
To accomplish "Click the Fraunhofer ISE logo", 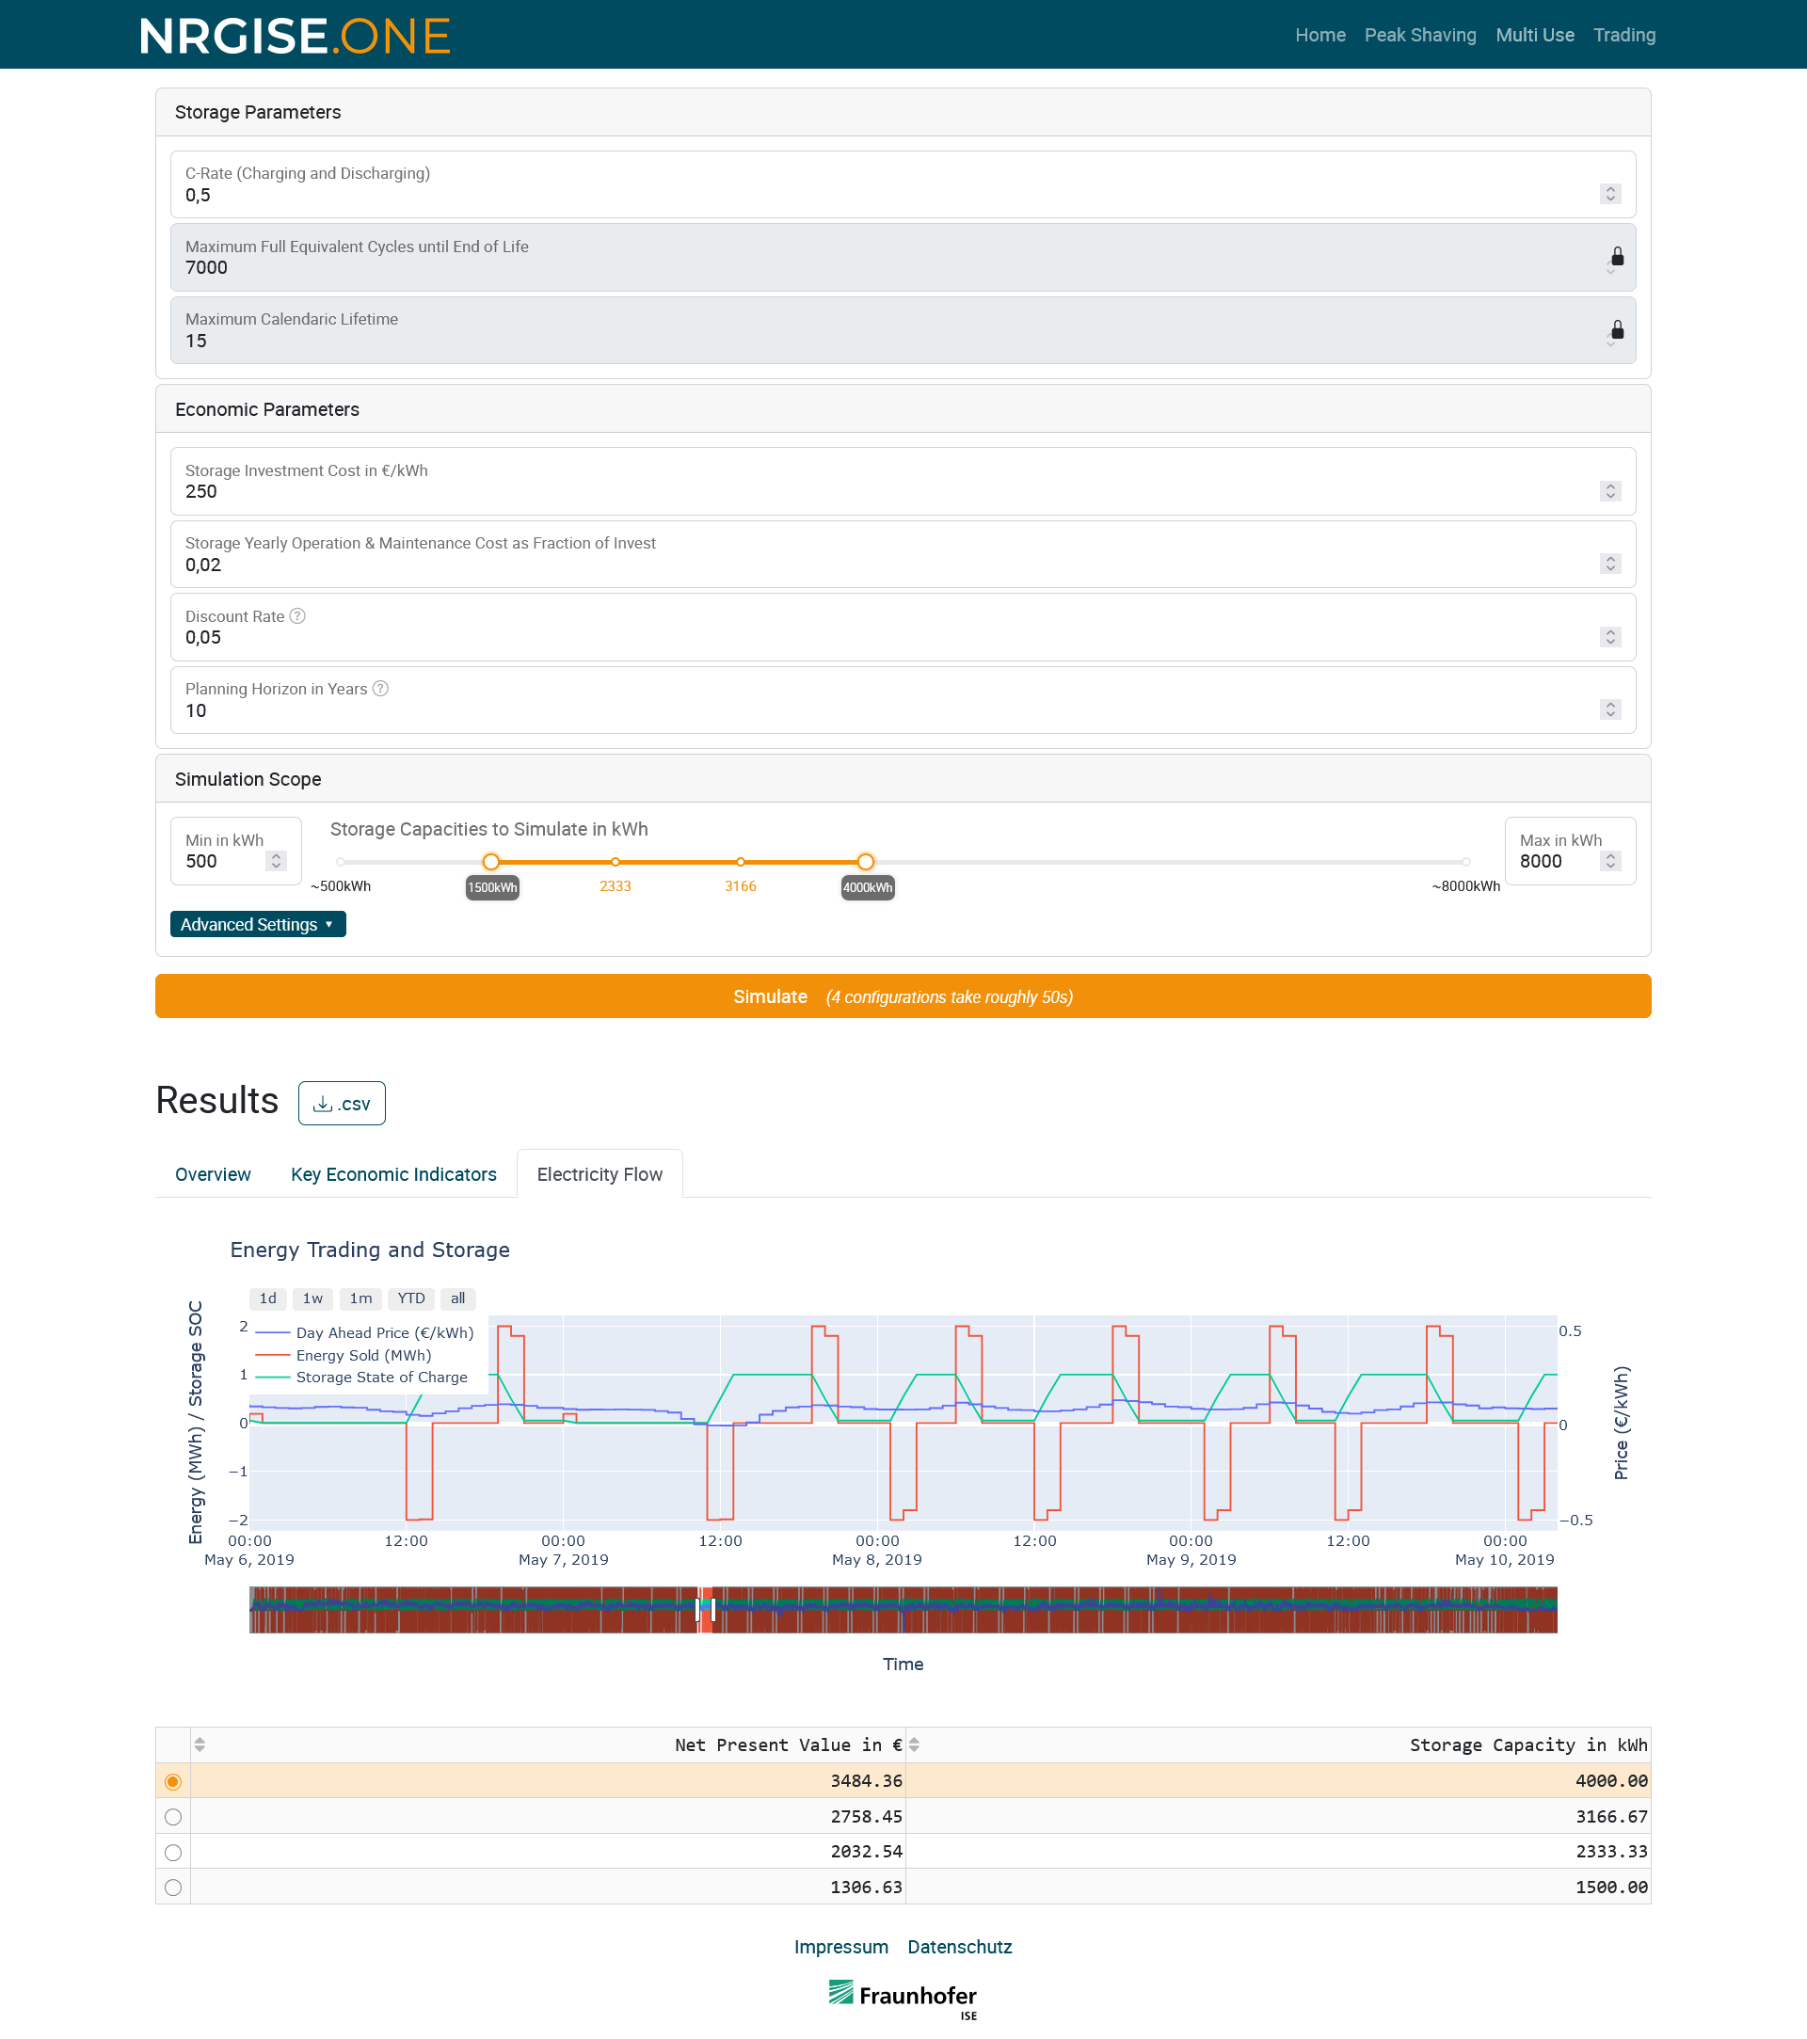I will 903,1999.
